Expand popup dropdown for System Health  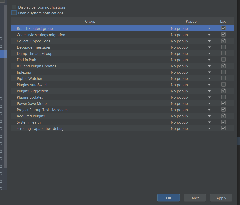209,122
